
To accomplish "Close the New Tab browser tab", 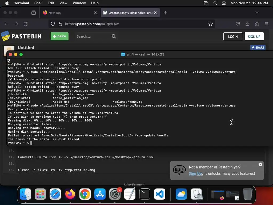I will point(95,13).
